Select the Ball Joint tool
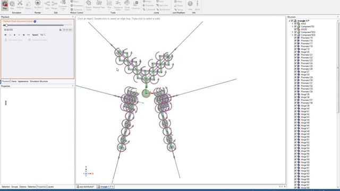The height and width of the screenshot is (191, 340). pos(162,5)
